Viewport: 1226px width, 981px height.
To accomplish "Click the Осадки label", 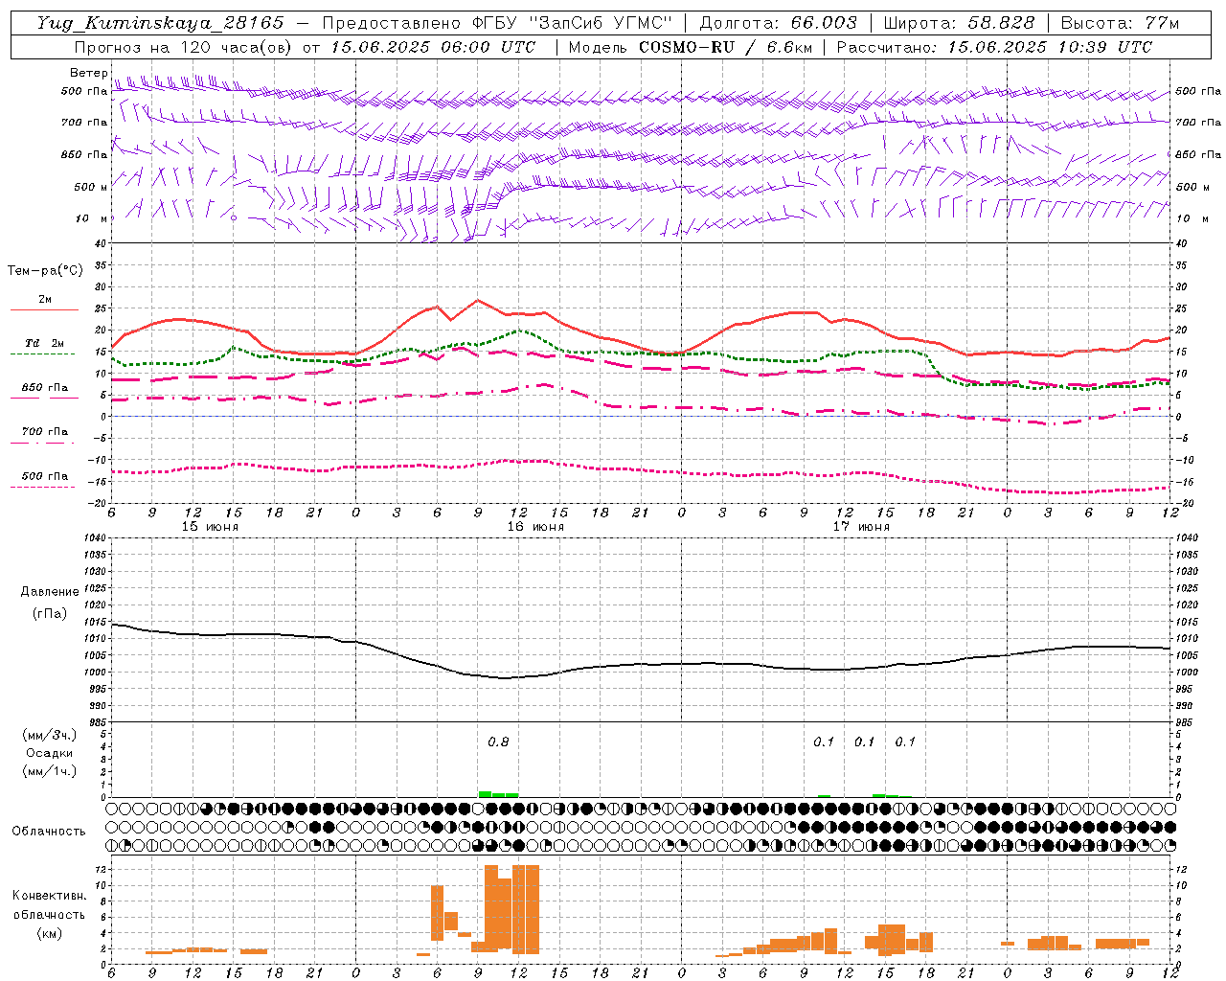I will [50, 753].
